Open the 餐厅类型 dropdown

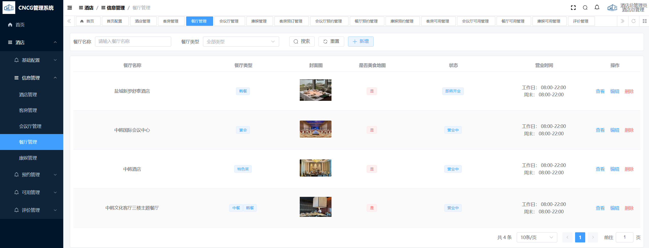tap(241, 42)
